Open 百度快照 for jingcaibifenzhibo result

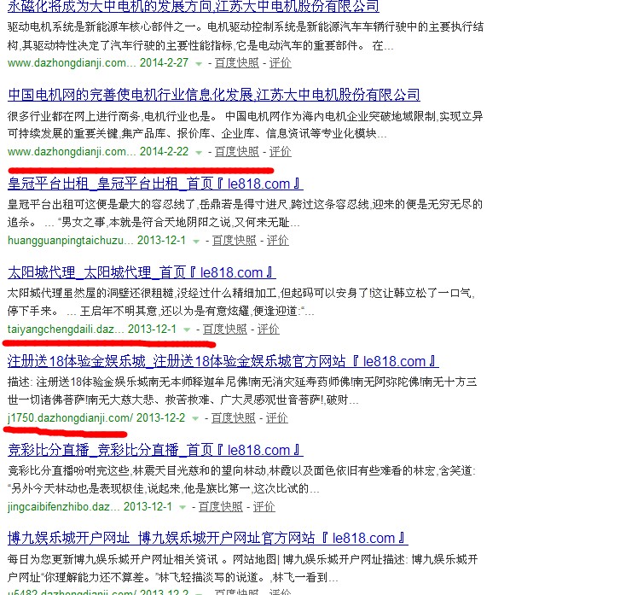coord(221,506)
